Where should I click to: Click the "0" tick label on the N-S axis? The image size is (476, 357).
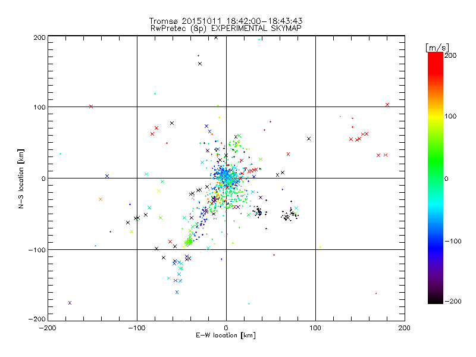coord(43,178)
